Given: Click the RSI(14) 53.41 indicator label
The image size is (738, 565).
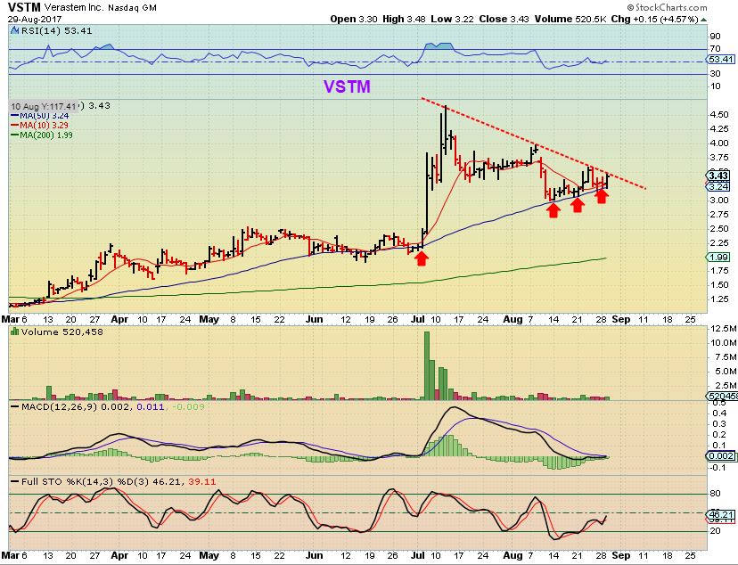Looking at the screenshot, I should 55,30.
